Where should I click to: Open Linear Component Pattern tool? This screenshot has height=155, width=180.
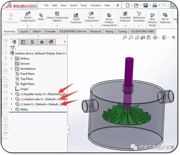click(x=57, y=17)
